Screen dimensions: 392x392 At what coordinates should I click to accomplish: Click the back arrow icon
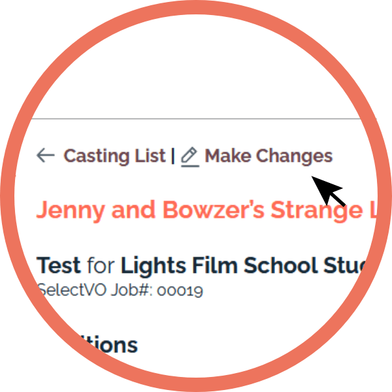click(x=46, y=155)
